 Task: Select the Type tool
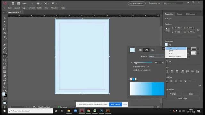click(x=4, y=37)
